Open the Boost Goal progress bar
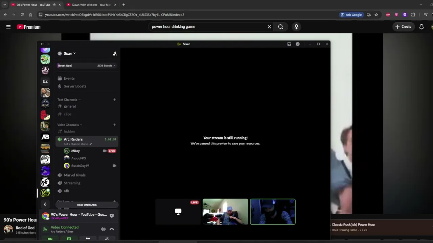Image resolution: width=433 pixels, height=243 pixels. [x=87, y=65]
